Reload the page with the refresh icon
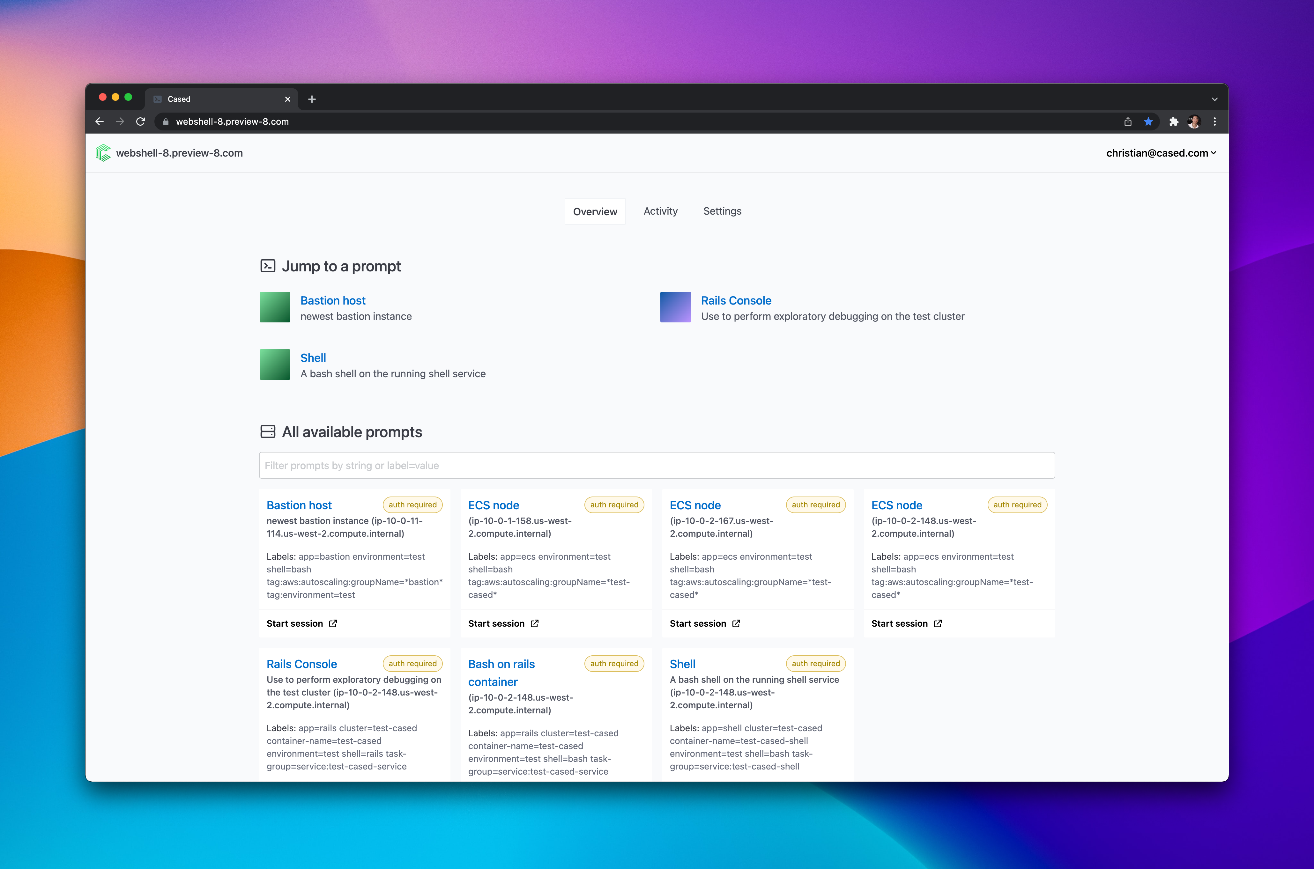Image resolution: width=1314 pixels, height=869 pixels. click(140, 122)
